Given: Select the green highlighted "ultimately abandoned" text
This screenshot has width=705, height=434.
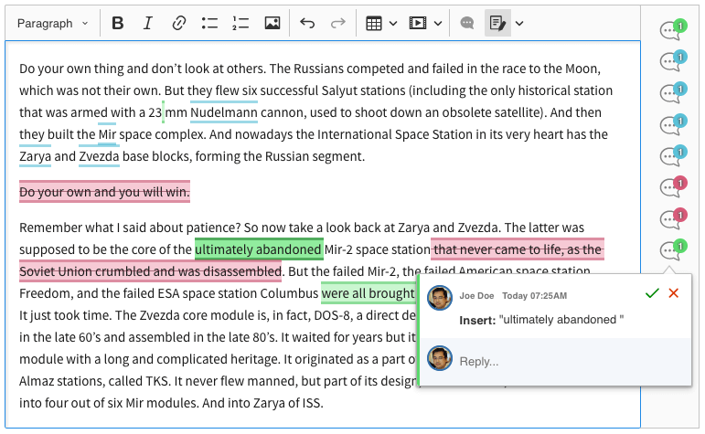Looking at the screenshot, I should (x=258, y=249).
